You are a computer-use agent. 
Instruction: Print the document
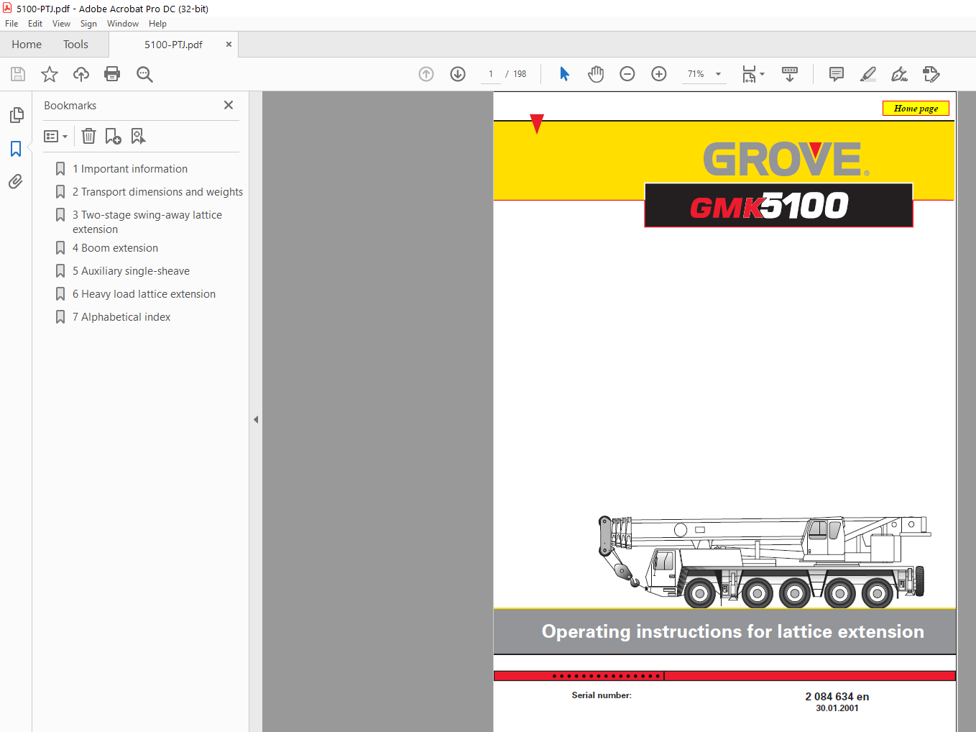(x=112, y=74)
